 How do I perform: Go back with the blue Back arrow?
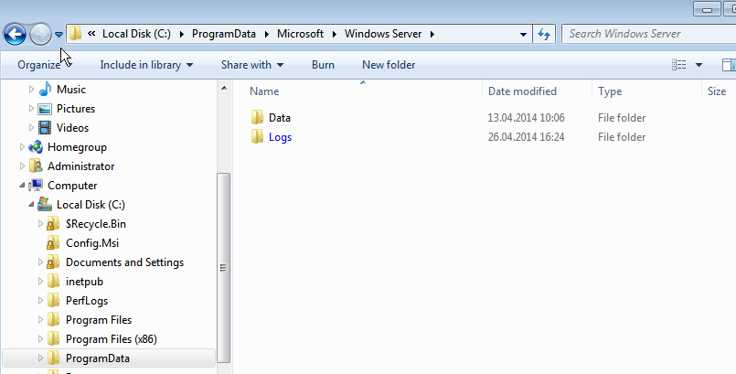[x=15, y=34]
